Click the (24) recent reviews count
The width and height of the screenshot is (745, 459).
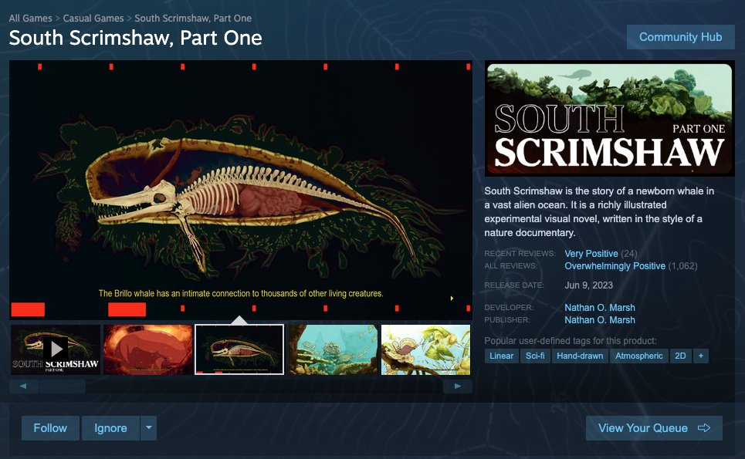(x=629, y=254)
